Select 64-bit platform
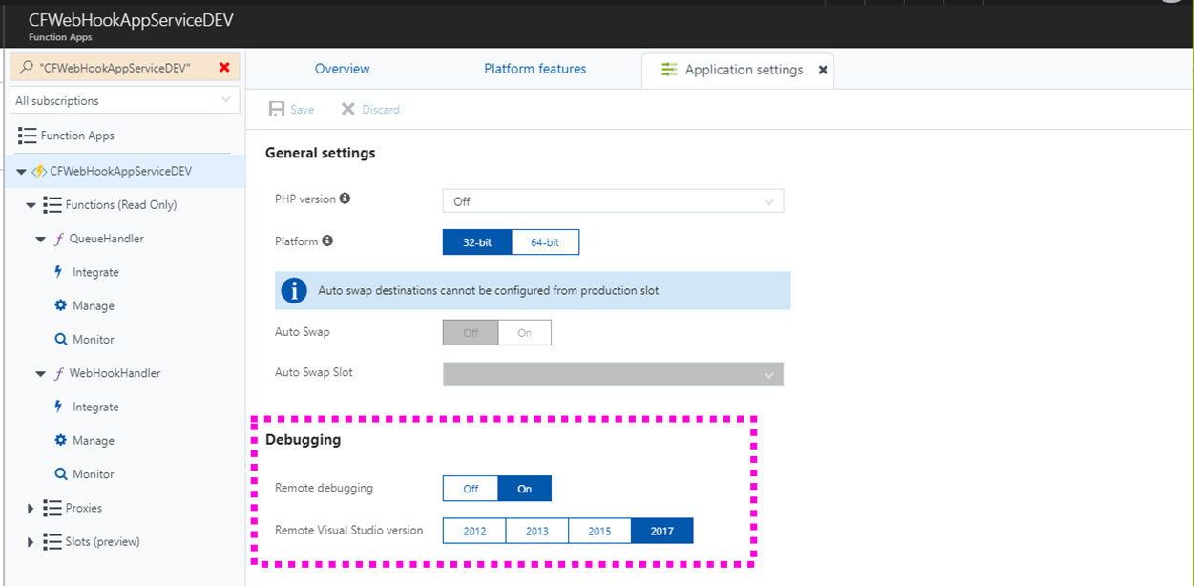The image size is (1194, 586). tap(545, 242)
